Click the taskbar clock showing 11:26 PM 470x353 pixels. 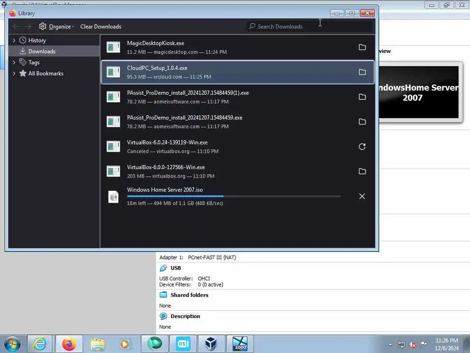click(x=446, y=344)
